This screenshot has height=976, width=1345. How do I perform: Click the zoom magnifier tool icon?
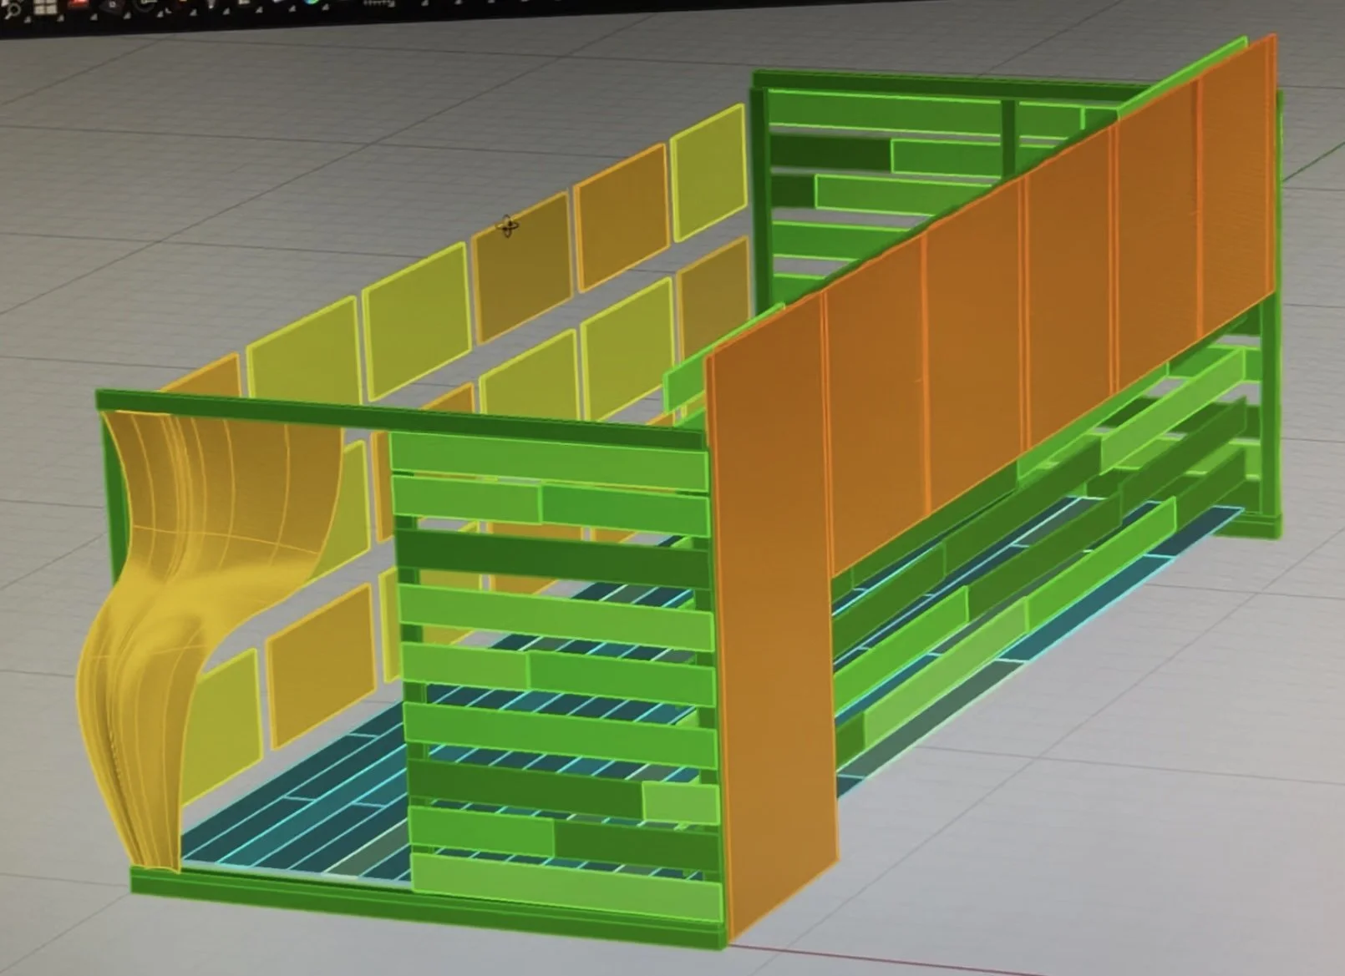13,9
